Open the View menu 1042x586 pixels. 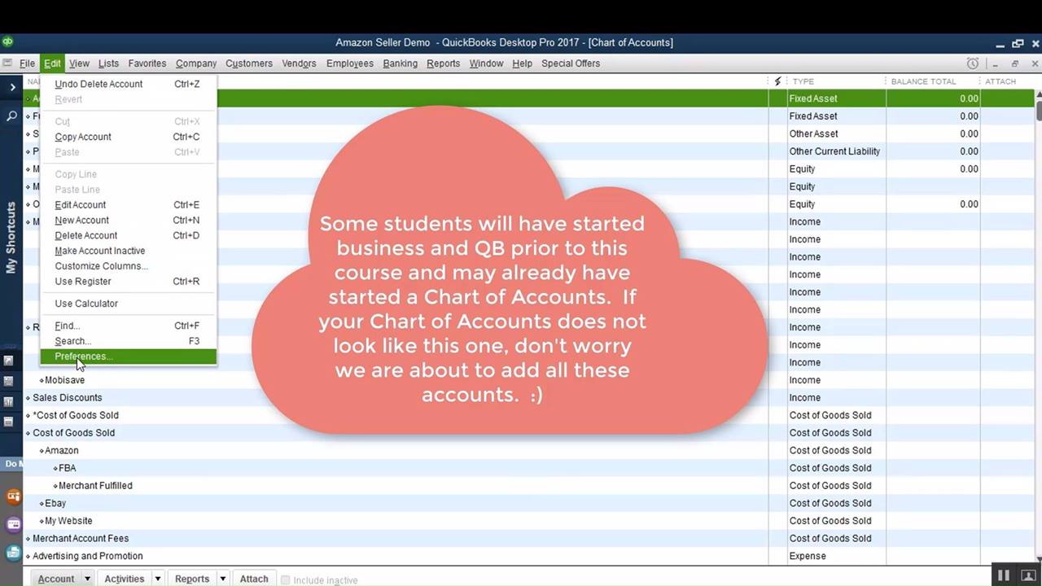point(79,63)
